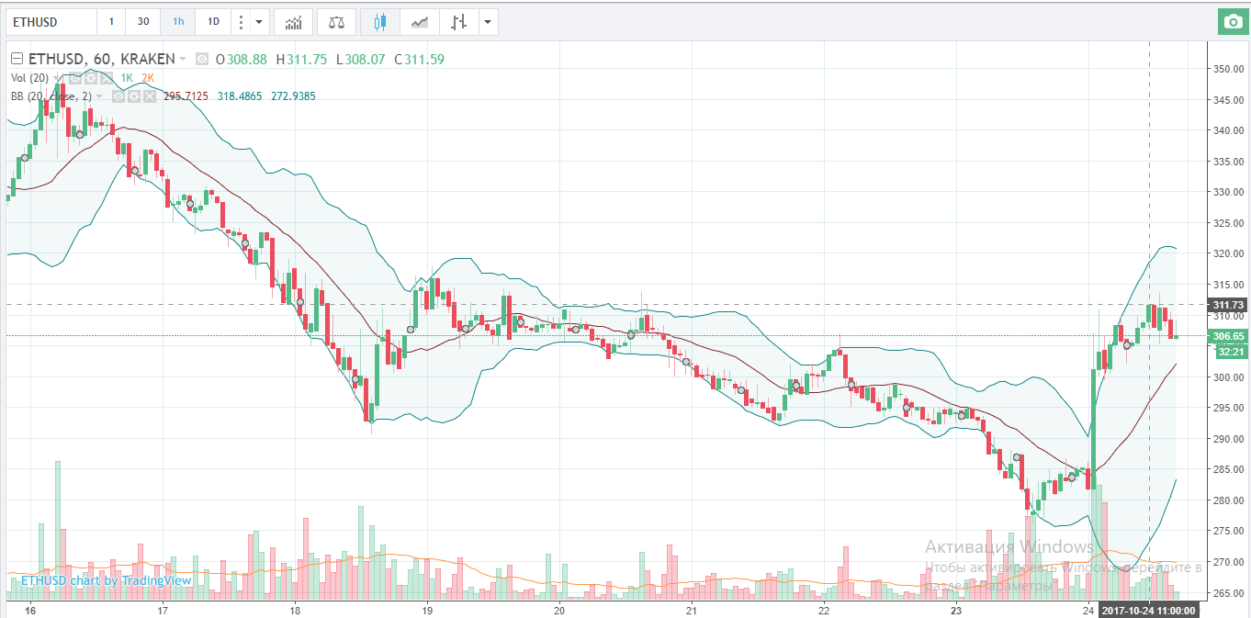Take a snapshot with camera icon

(1232, 21)
